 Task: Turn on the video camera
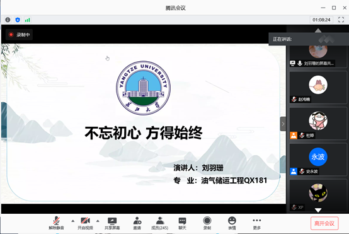(x=85, y=223)
